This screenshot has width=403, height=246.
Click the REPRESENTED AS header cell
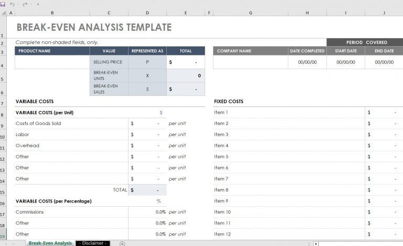(147, 51)
